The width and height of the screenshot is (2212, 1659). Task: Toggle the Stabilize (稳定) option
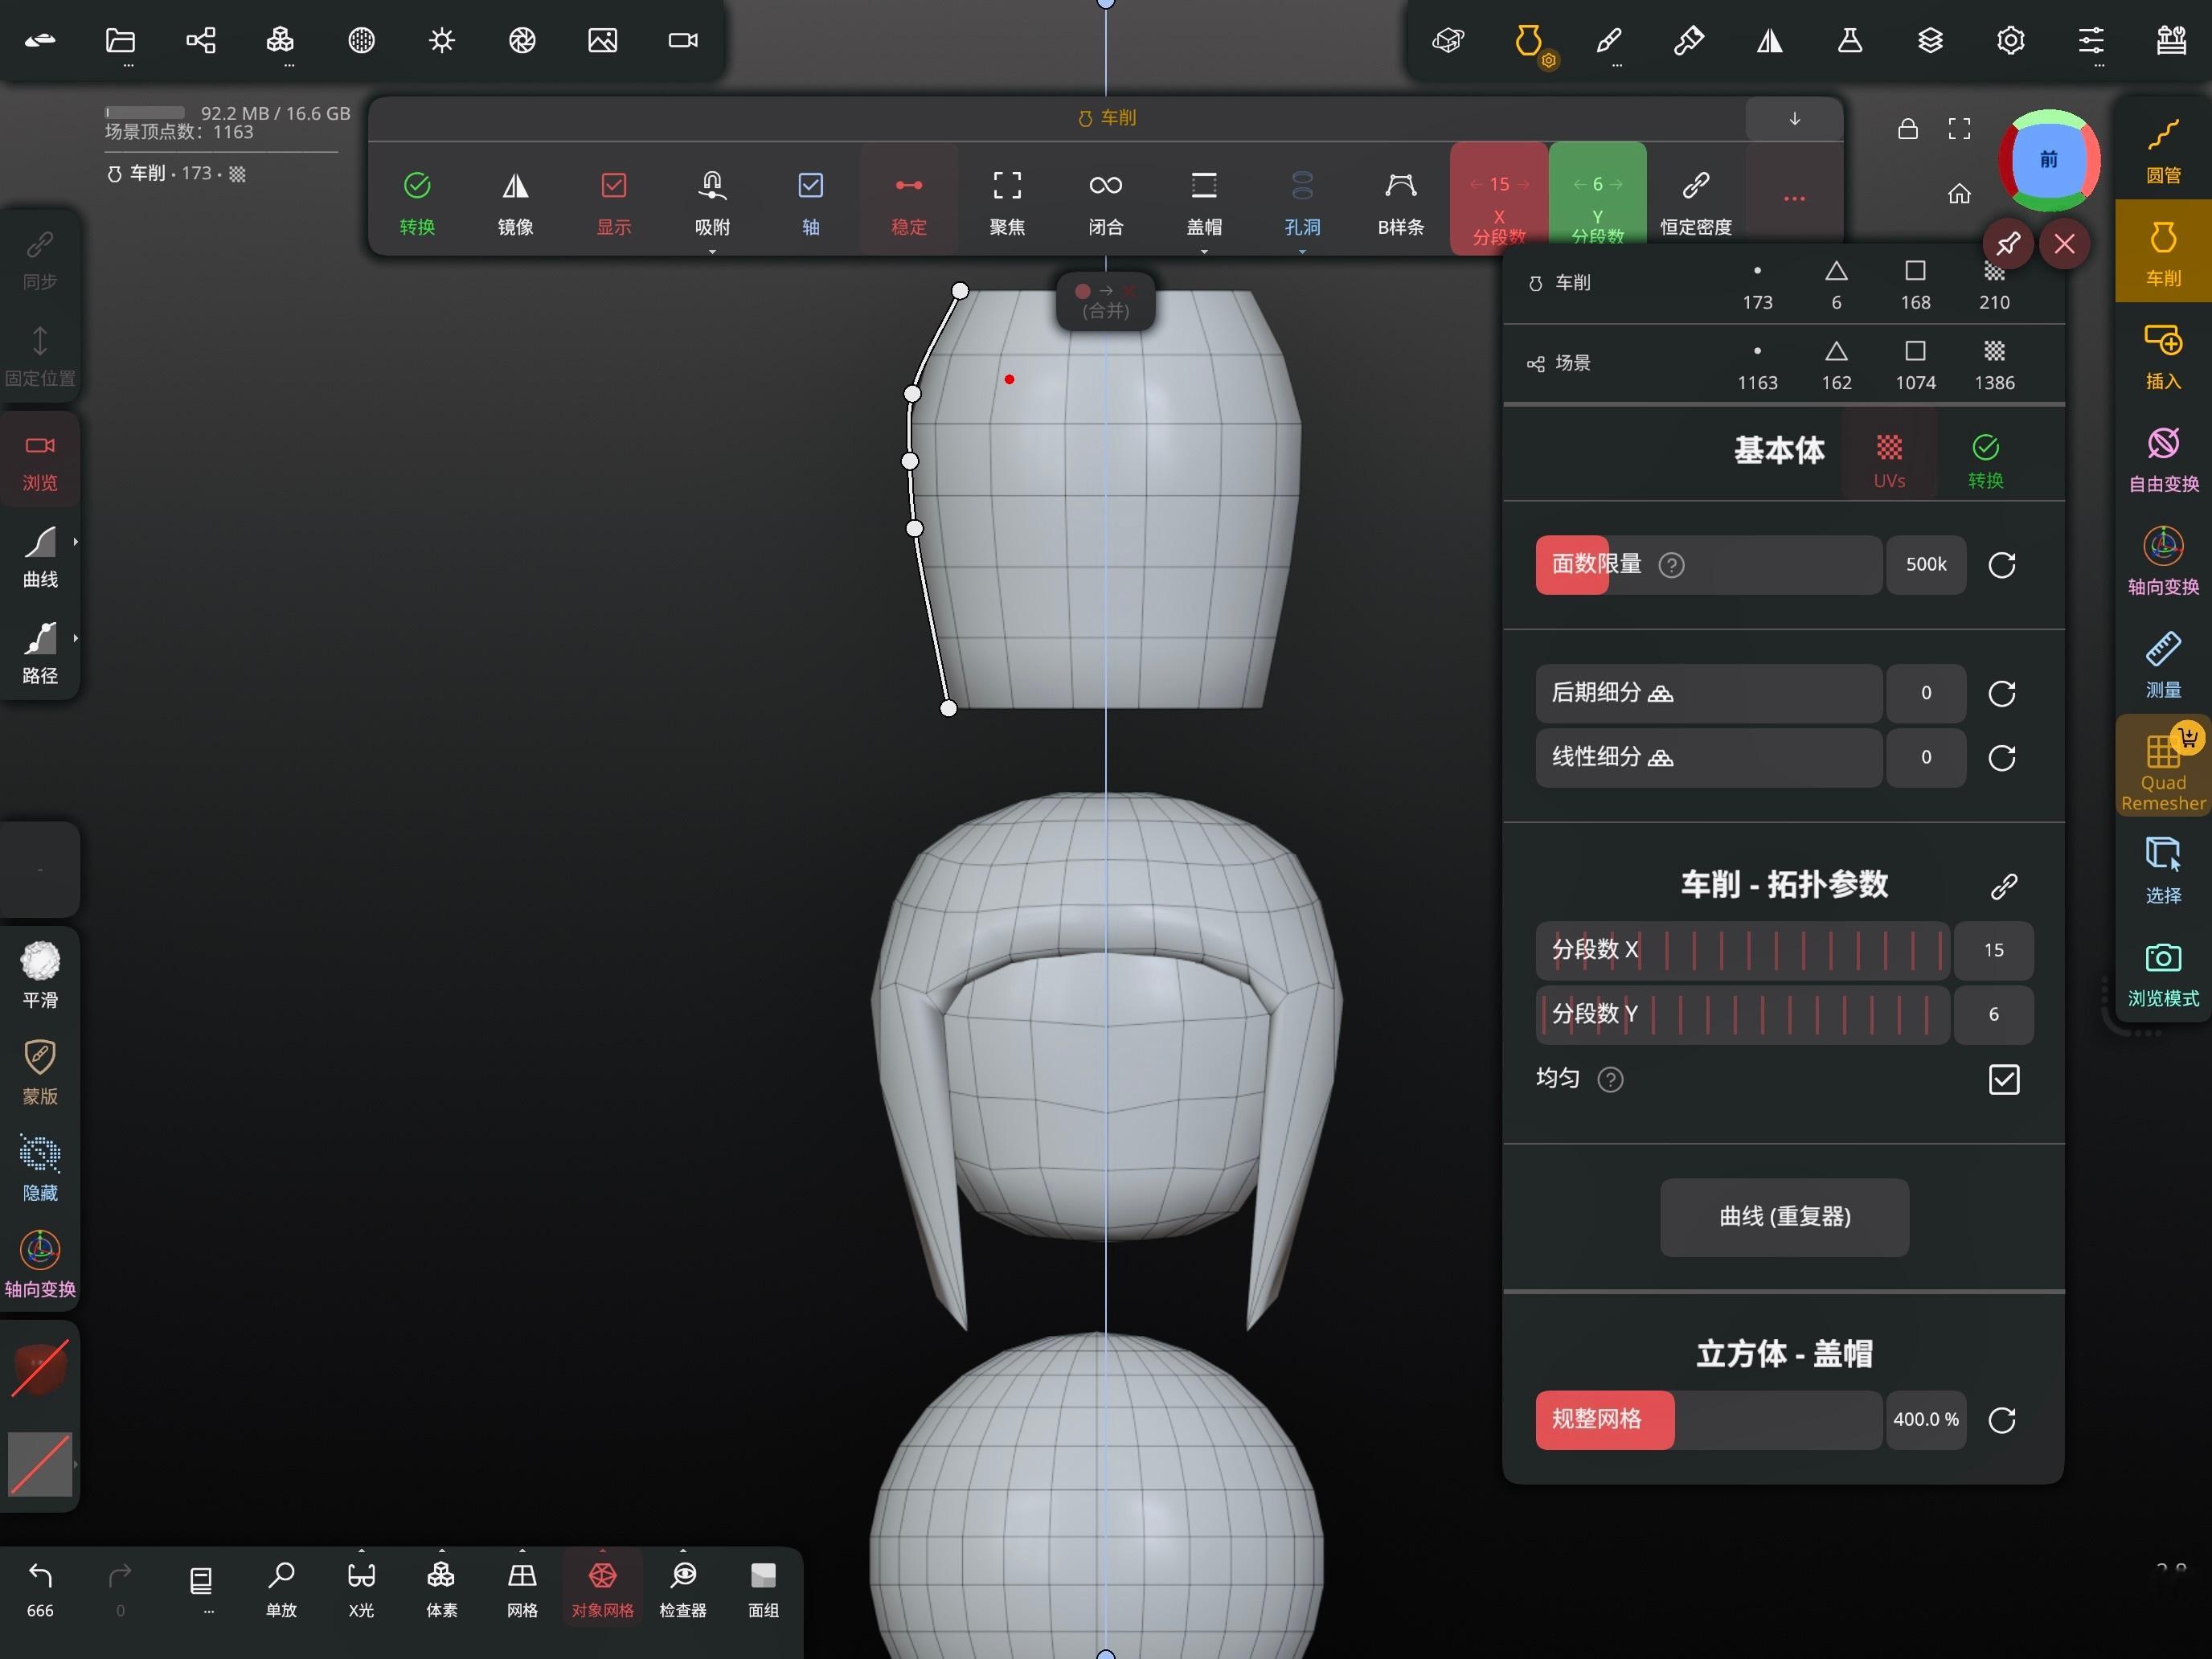pos(909,202)
